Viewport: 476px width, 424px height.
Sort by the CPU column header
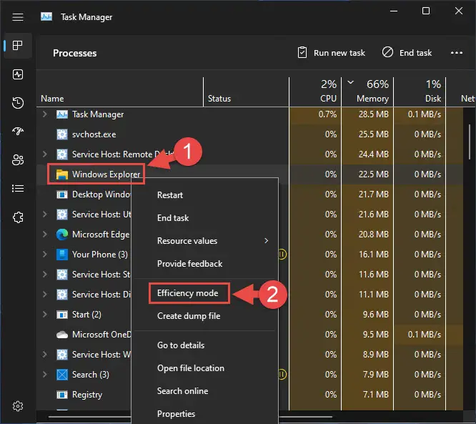[x=315, y=92]
